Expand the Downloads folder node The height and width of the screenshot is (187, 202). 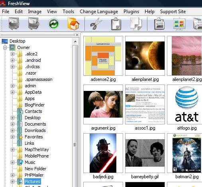12,130
